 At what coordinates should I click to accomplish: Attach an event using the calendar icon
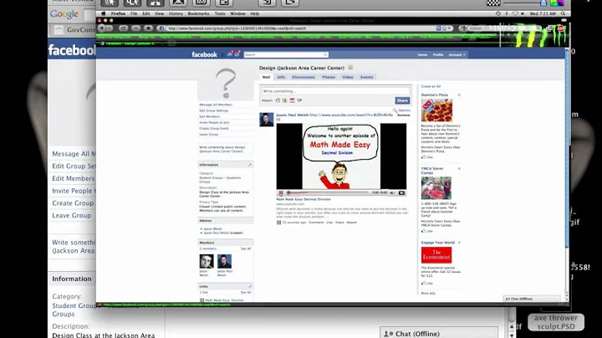292,100
